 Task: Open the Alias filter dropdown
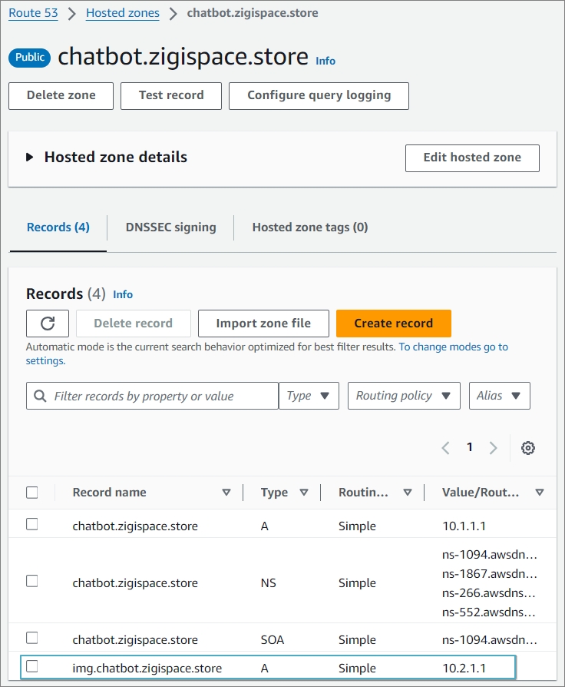click(x=499, y=396)
